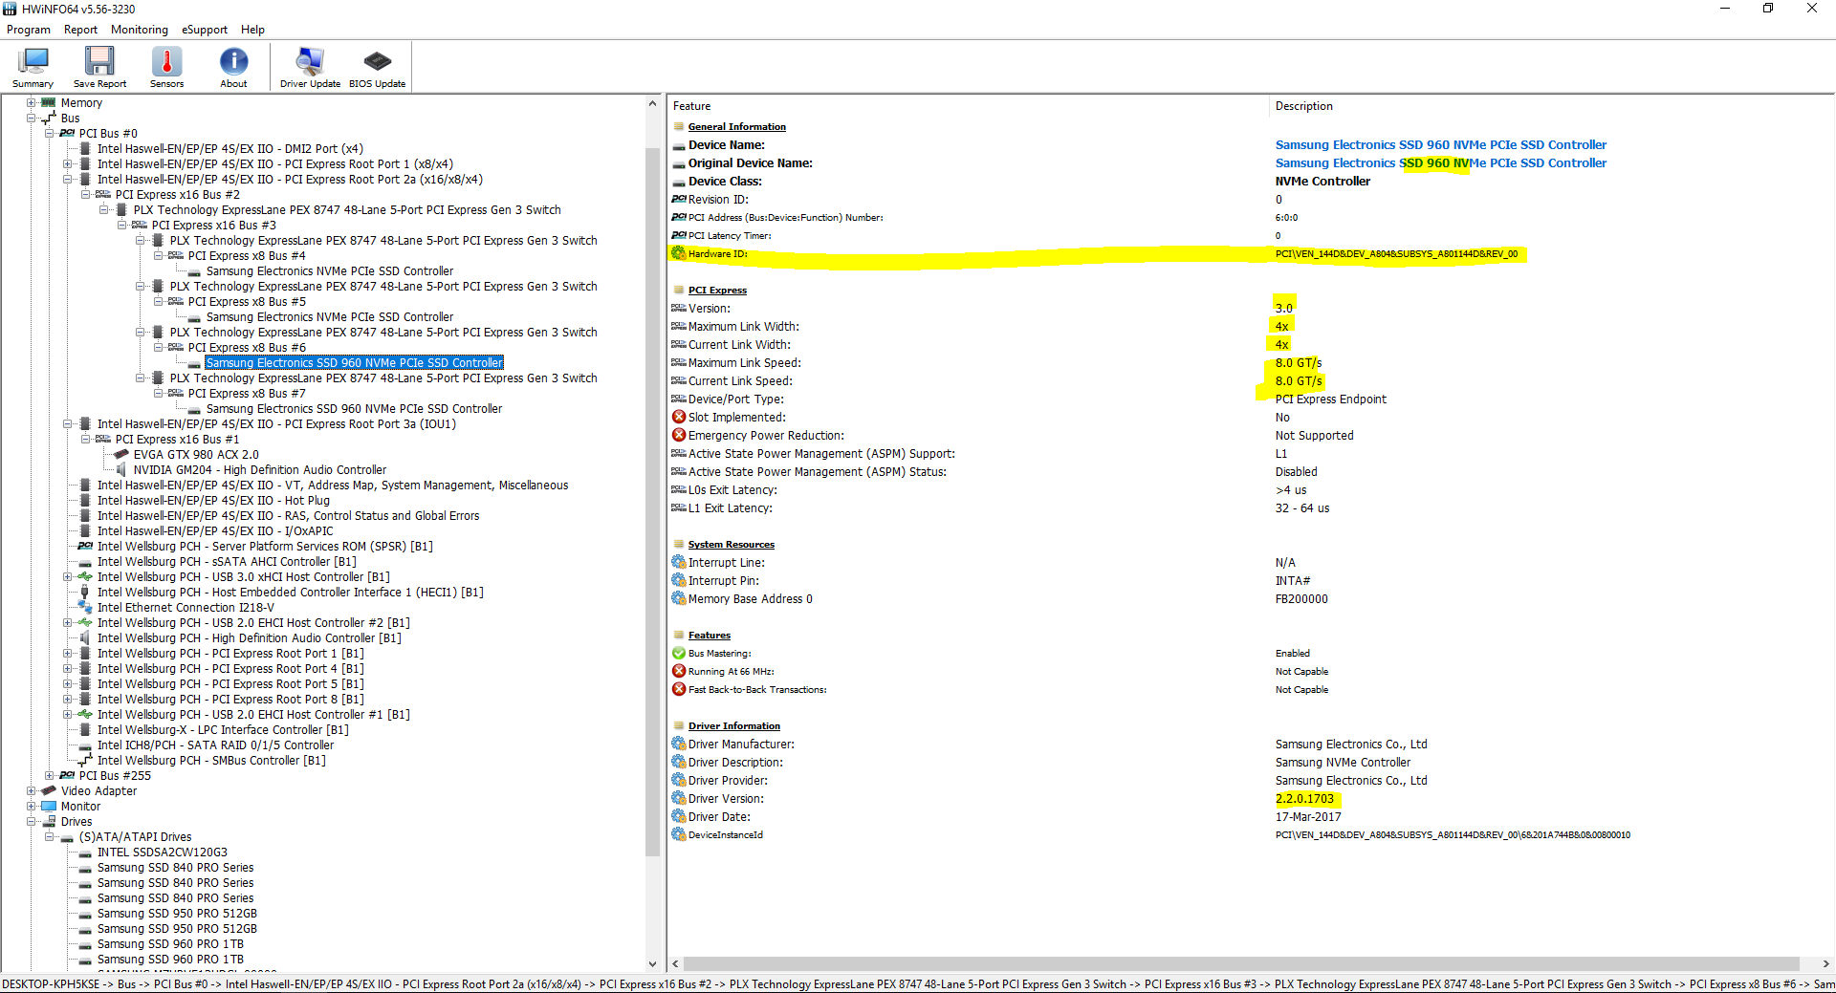Click the Hardware ID value text
This screenshot has height=993, width=1836.
click(x=1396, y=253)
